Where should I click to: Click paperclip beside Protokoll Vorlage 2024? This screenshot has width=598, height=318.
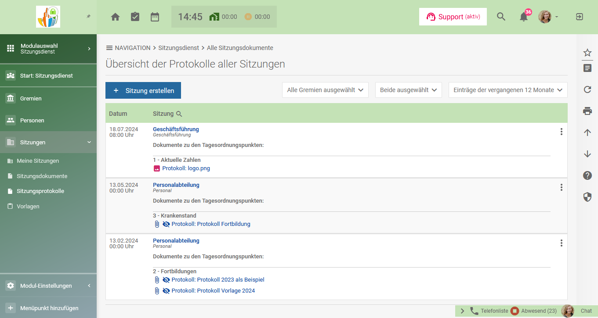click(x=157, y=291)
